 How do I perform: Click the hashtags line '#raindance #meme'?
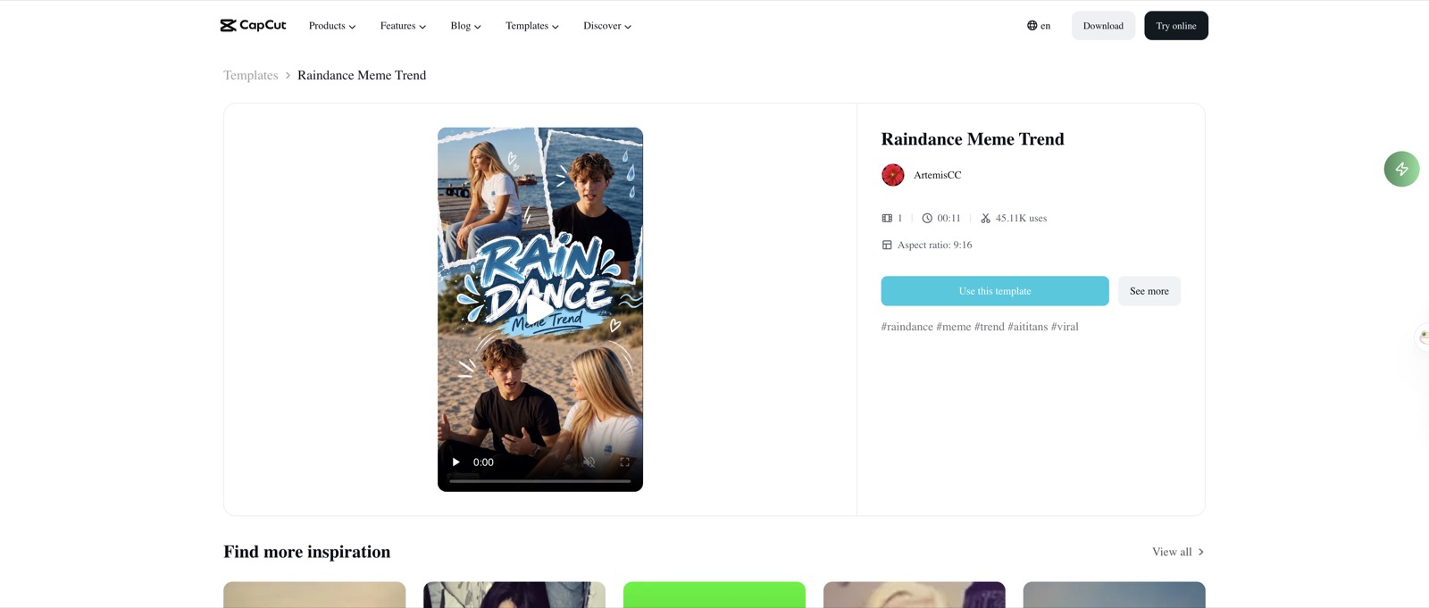click(x=980, y=327)
